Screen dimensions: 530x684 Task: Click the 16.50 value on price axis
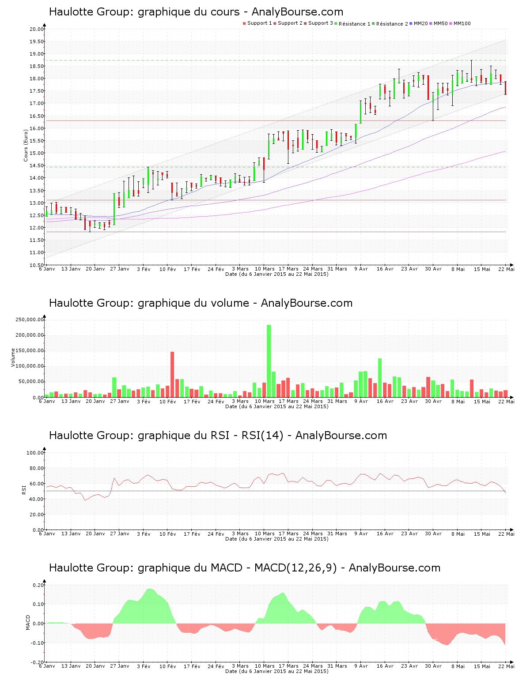[37, 116]
